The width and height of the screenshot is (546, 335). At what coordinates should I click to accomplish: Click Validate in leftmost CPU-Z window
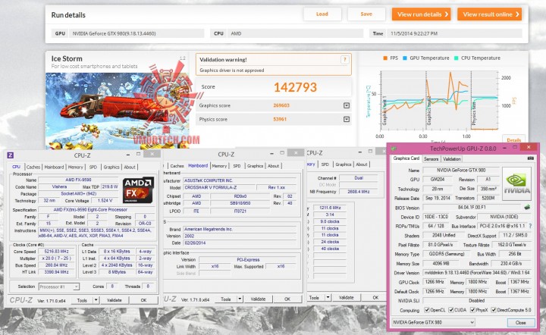click(x=115, y=300)
